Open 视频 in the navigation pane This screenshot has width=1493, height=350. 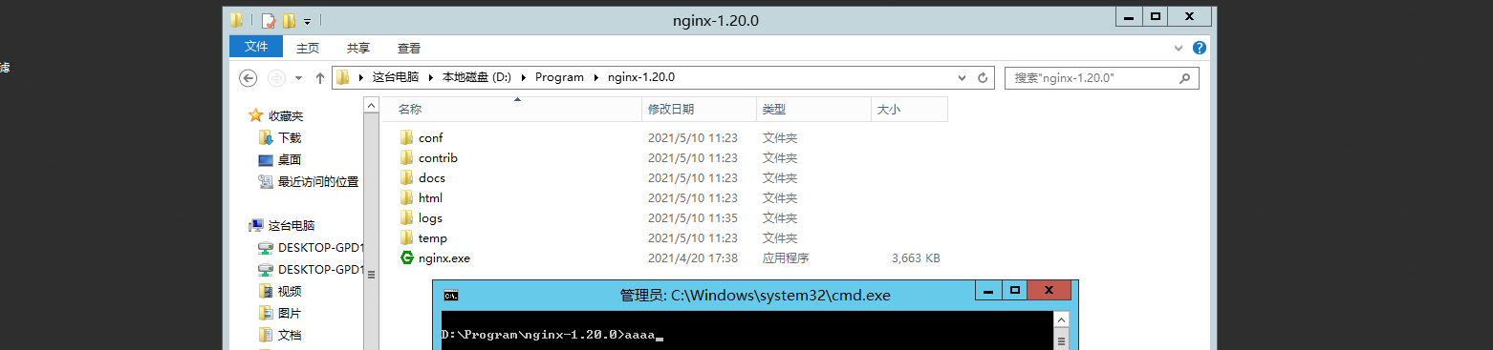290,291
